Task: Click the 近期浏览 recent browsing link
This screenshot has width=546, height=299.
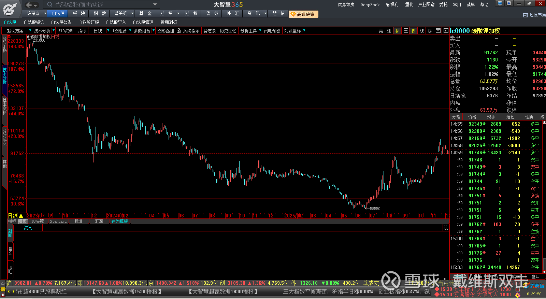Action: click(x=169, y=23)
